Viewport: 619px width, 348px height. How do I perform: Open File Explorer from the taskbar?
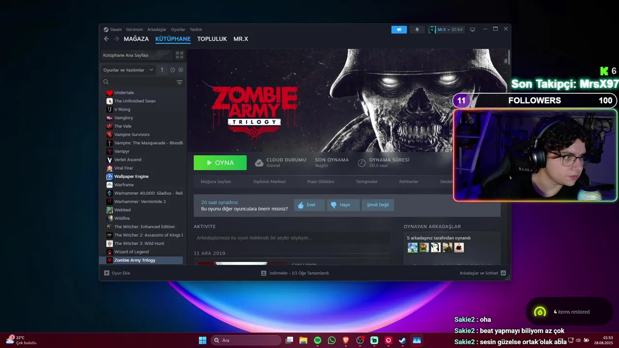point(303,340)
